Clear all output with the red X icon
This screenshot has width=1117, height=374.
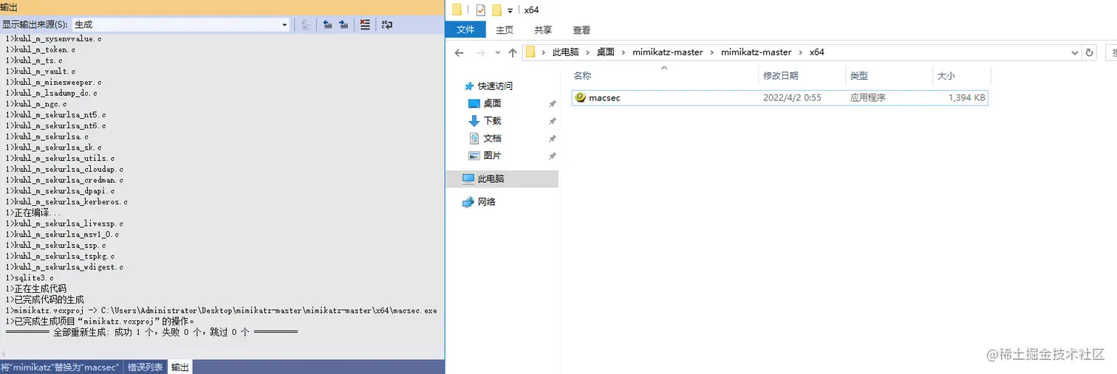coord(365,24)
